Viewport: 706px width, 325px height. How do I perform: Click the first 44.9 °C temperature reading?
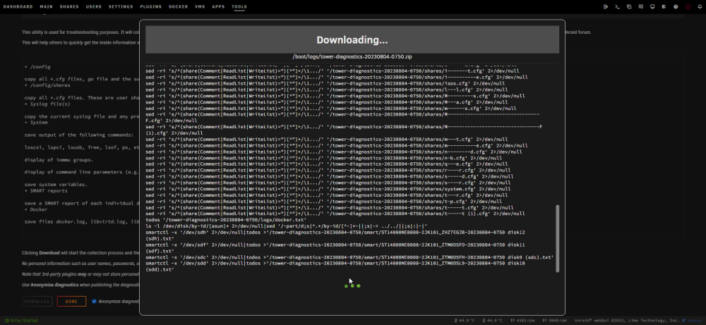click(465, 321)
